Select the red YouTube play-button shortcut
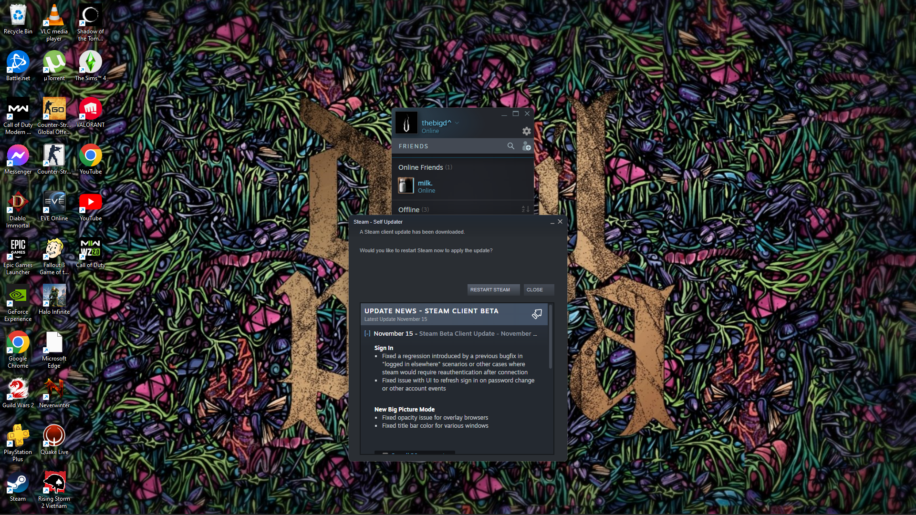The width and height of the screenshot is (916, 515). 90,206
